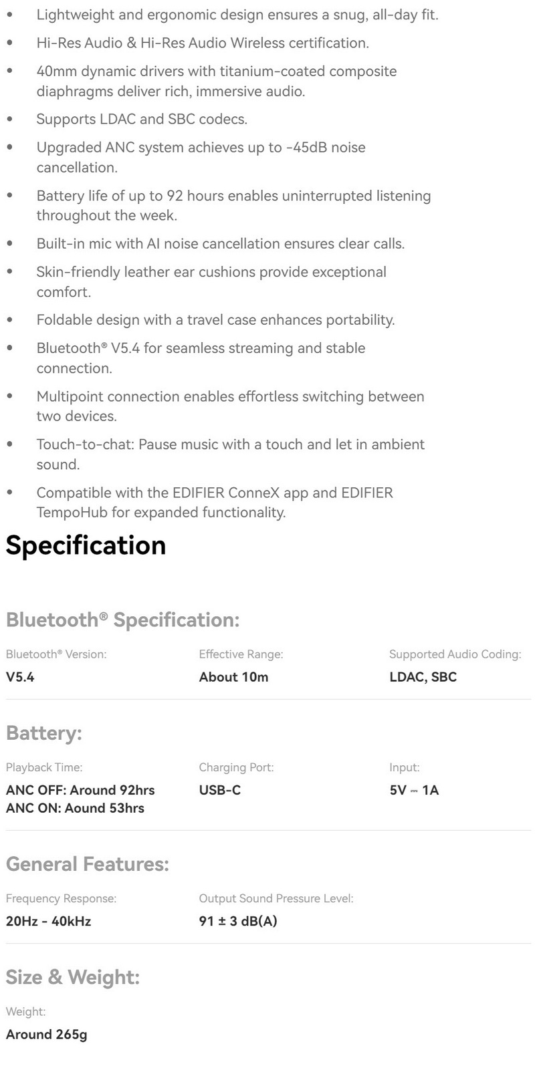The width and height of the screenshot is (535, 1076).
Task: Click the About 10m effective range value
Action: pyautogui.click(x=233, y=677)
